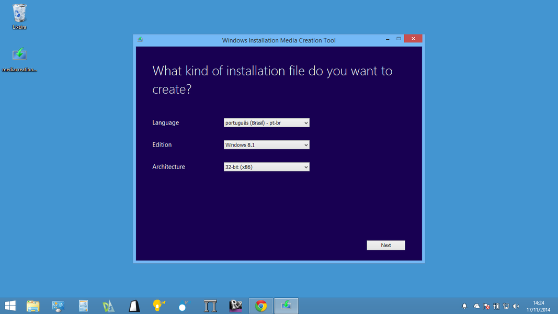Screen dimensions: 558x314
Task: Click the notification bell tray icon
Action: point(464,306)
